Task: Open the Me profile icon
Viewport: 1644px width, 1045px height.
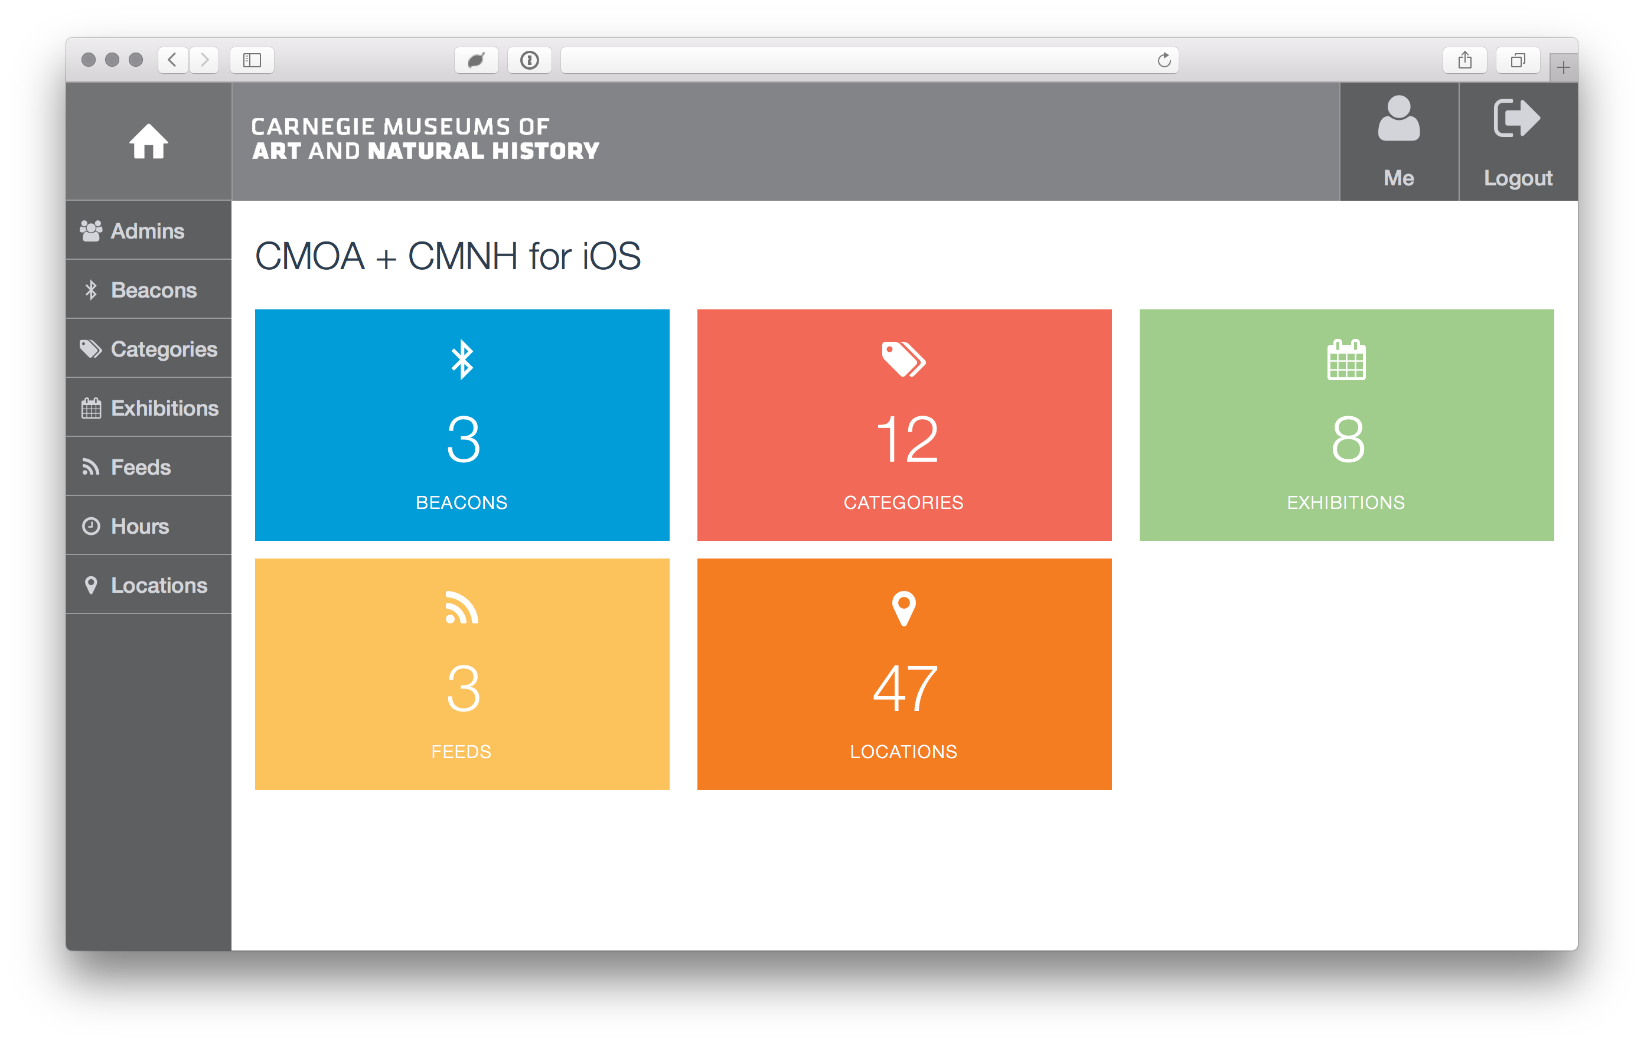Action: 1398,118
